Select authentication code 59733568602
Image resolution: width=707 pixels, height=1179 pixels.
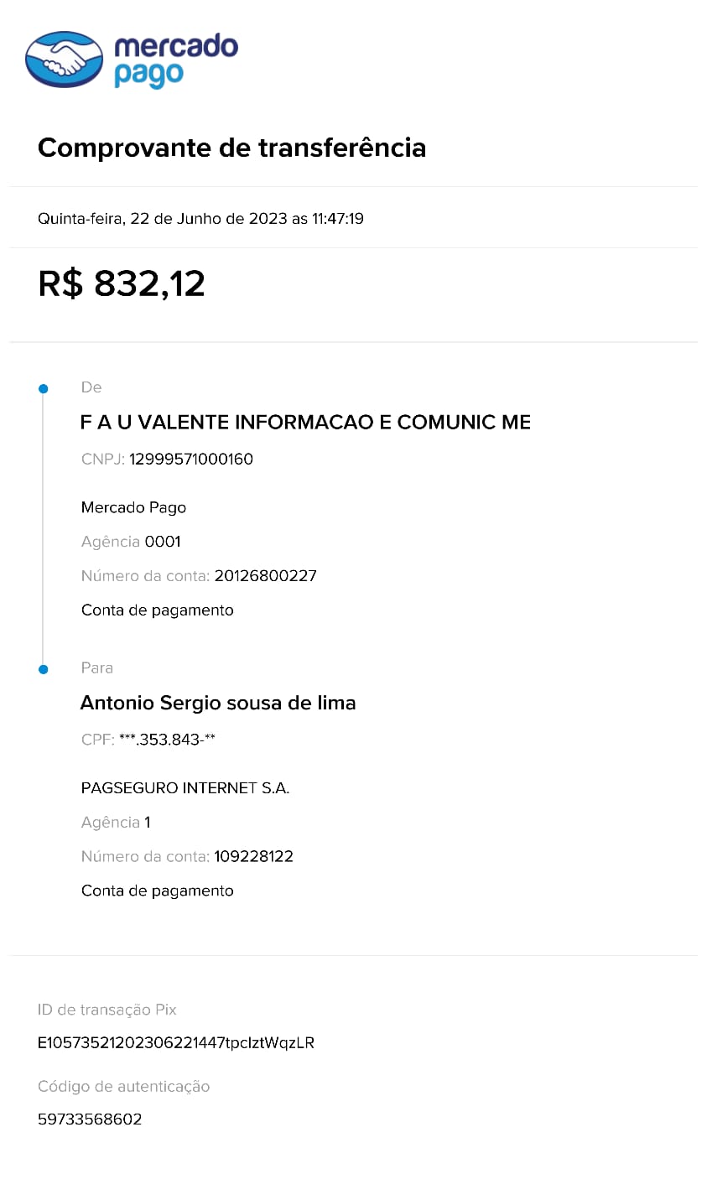coord(90,1119)
